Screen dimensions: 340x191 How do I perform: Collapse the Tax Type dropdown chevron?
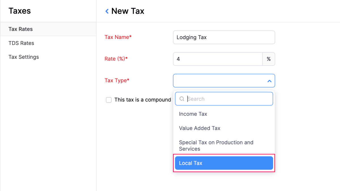click(269, 81)
